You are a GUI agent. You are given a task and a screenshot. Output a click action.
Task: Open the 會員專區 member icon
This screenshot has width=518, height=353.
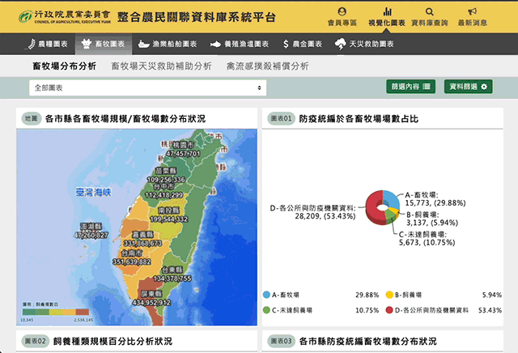[x=342, y=12]
